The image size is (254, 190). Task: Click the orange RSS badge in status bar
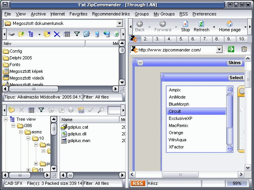tap(138, 183)
